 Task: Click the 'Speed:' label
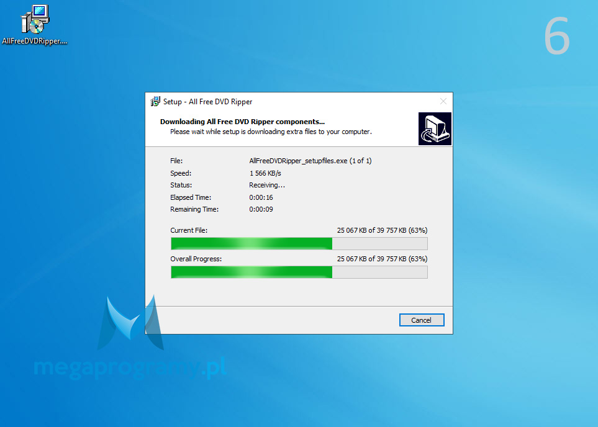[x=181, y=173]
